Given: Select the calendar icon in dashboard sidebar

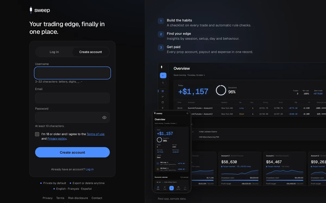Looking at the screenshot, I should point(163,102).
